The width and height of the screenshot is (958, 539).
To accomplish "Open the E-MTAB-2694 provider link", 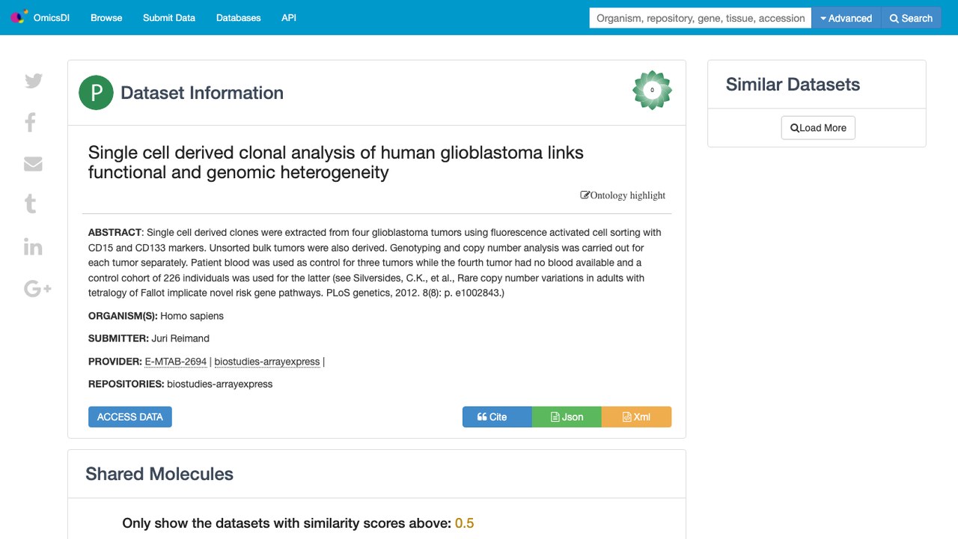I will click(176, 362).
